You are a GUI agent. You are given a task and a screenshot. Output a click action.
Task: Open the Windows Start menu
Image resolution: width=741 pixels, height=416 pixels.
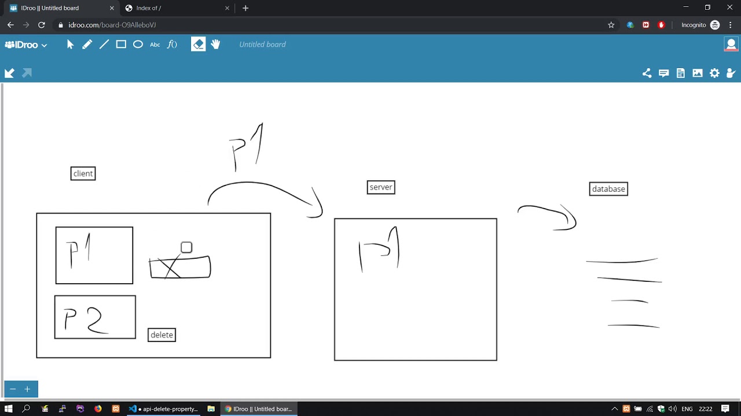(9, 408)
